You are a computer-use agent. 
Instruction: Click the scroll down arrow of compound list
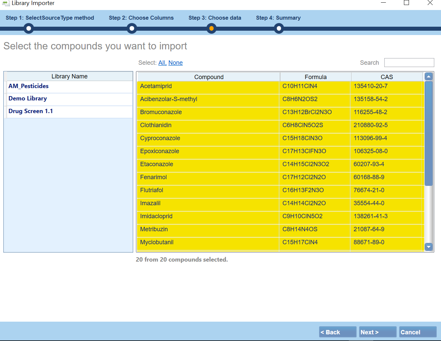tap(429, 247)
